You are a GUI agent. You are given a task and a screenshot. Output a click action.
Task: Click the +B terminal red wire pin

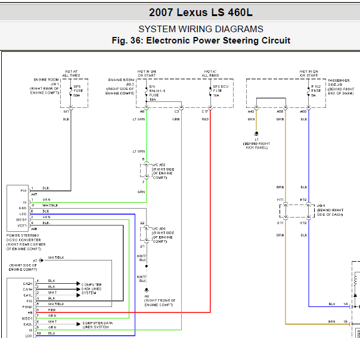[38, 311]
